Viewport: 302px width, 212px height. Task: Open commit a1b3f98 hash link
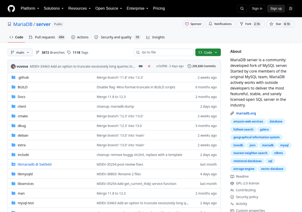click(x=162, y=66)
